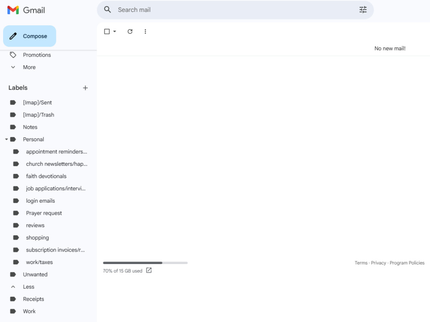The width and height of the screenshot is (430, 322).
Task: Click the Unwanted label icon
Action: click(x=13, y=274)
